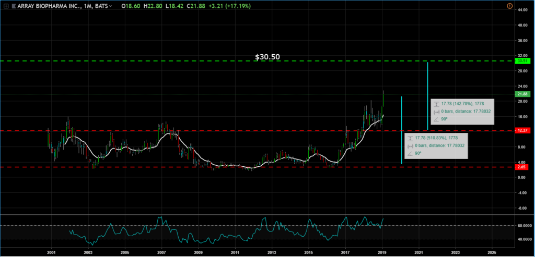Click the green 30.51 price axis label
The image size is (535, 257).
522,61
